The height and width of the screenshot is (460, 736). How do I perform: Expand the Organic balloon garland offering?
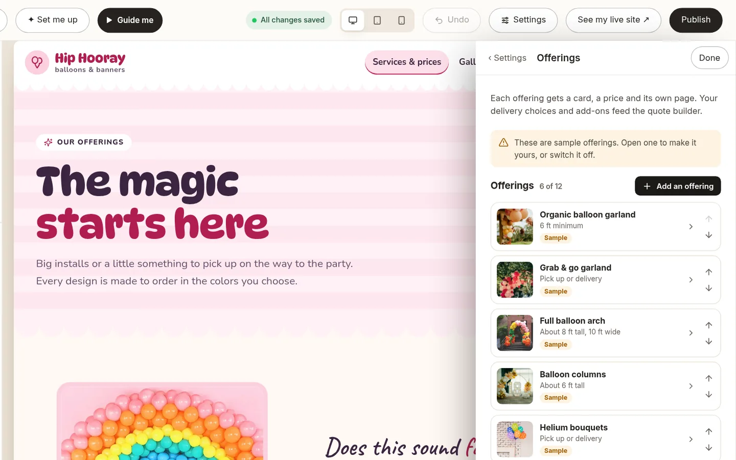(x=691, y=226)
